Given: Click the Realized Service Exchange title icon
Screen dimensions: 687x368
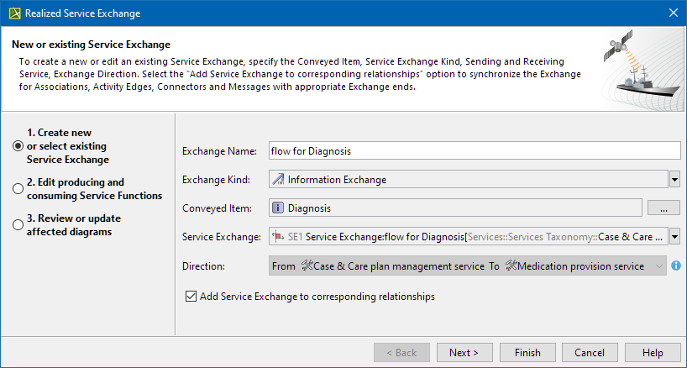Looking at the screenshot, I should 13,13.
